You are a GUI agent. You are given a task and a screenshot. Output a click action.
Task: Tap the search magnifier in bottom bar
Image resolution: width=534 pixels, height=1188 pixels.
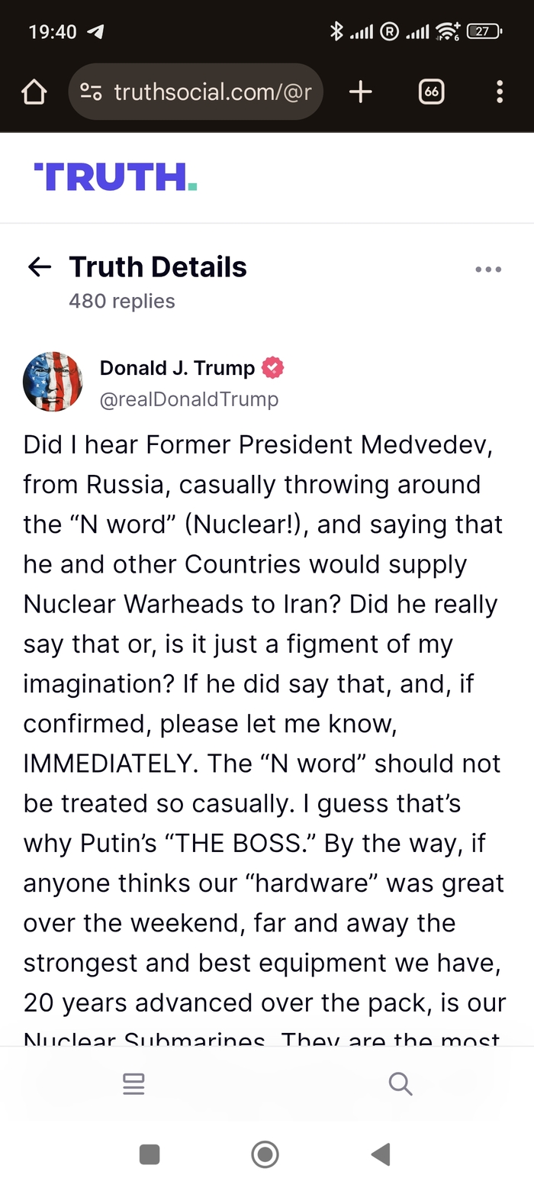click(x=400, y=1083)
